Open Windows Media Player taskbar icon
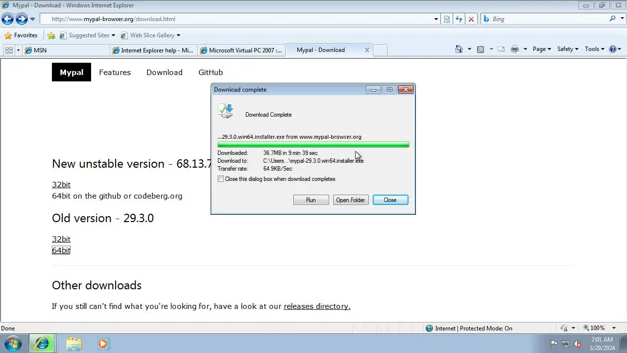 click(103, 344)
